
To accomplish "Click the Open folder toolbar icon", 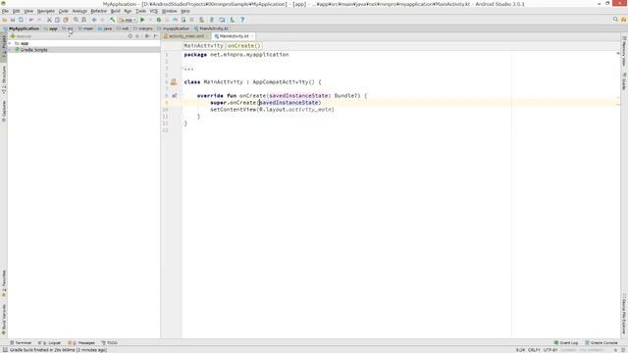I will pyautogui.click(x=5, y=20).
